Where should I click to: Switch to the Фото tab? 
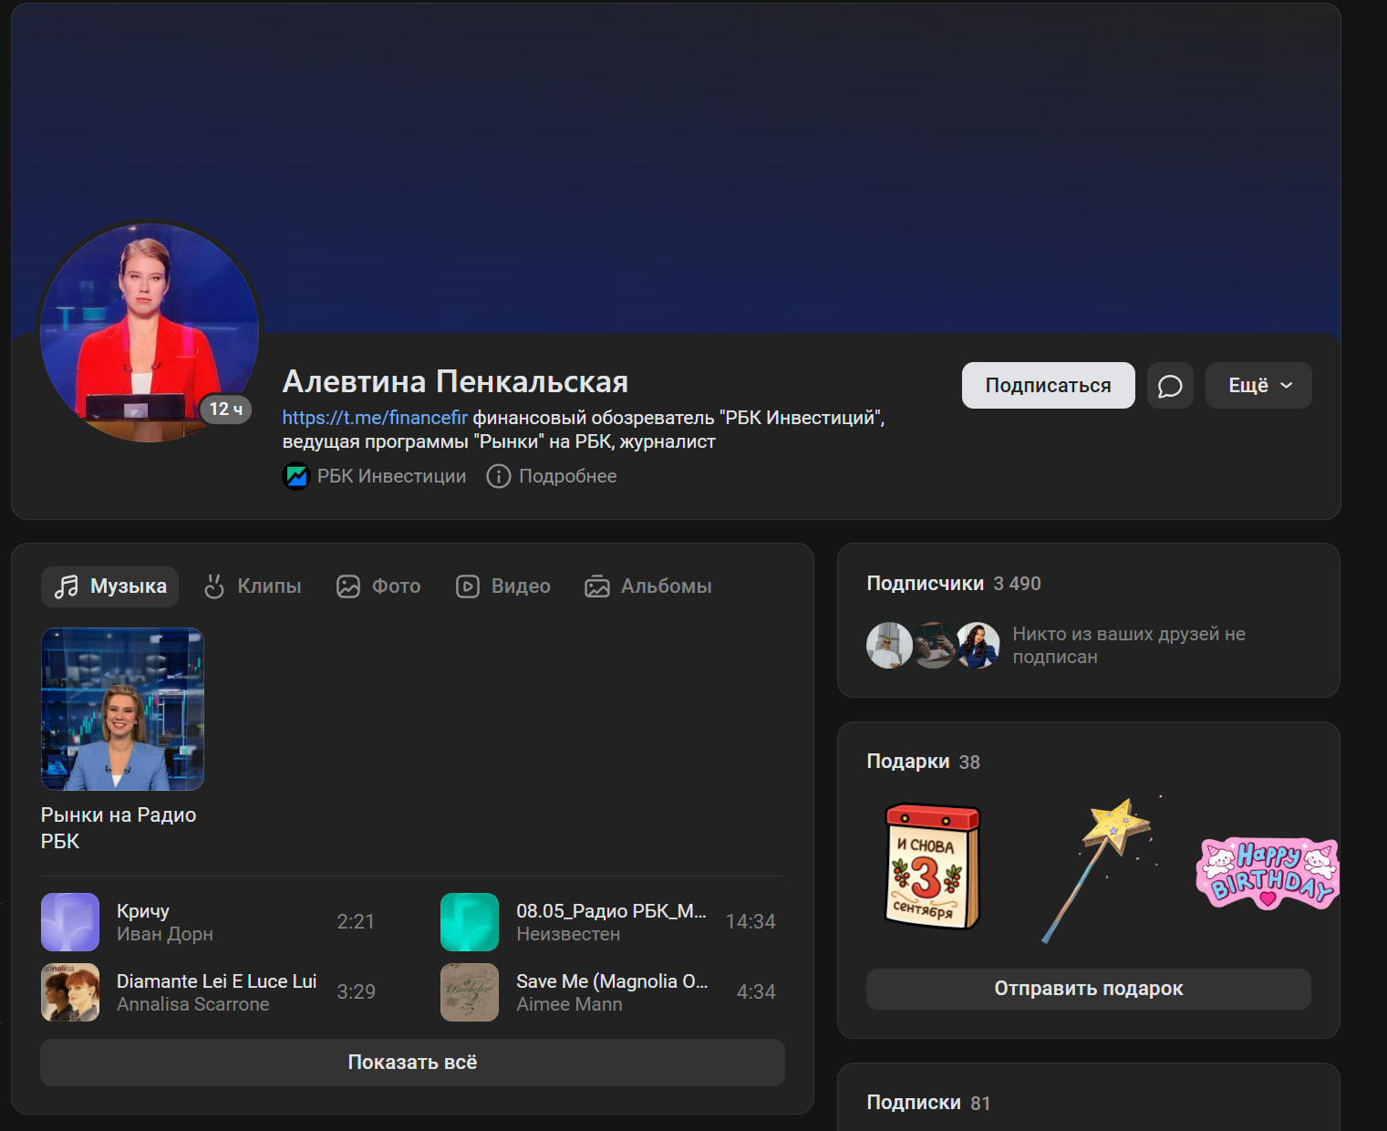click(x=378, y=586)
